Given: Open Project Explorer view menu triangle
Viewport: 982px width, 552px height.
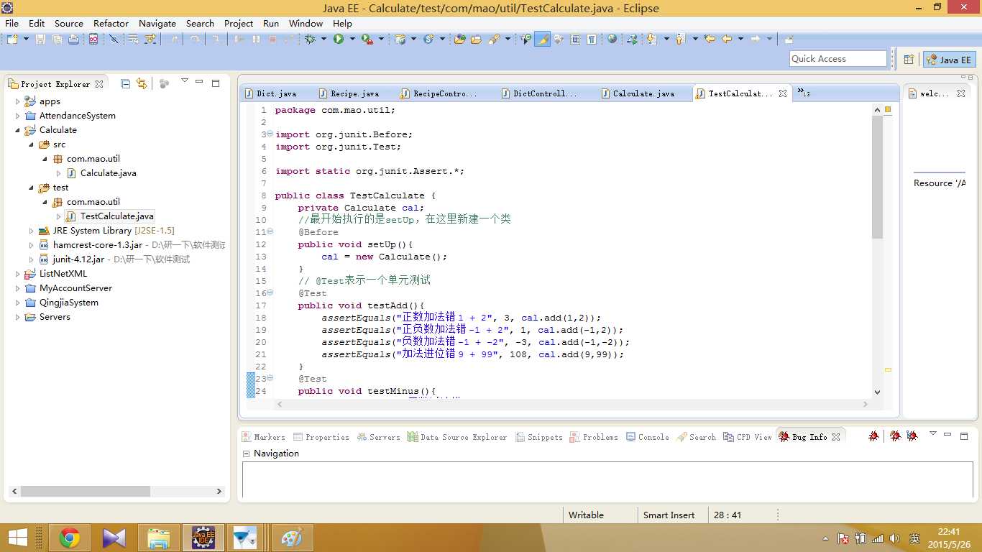Looking at the screenshot, I should pyautogui.click(x=185, y=81).
